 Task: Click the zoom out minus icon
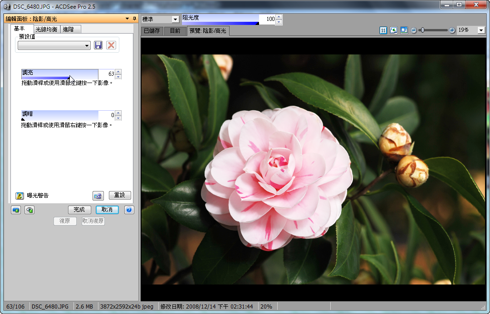413,30
